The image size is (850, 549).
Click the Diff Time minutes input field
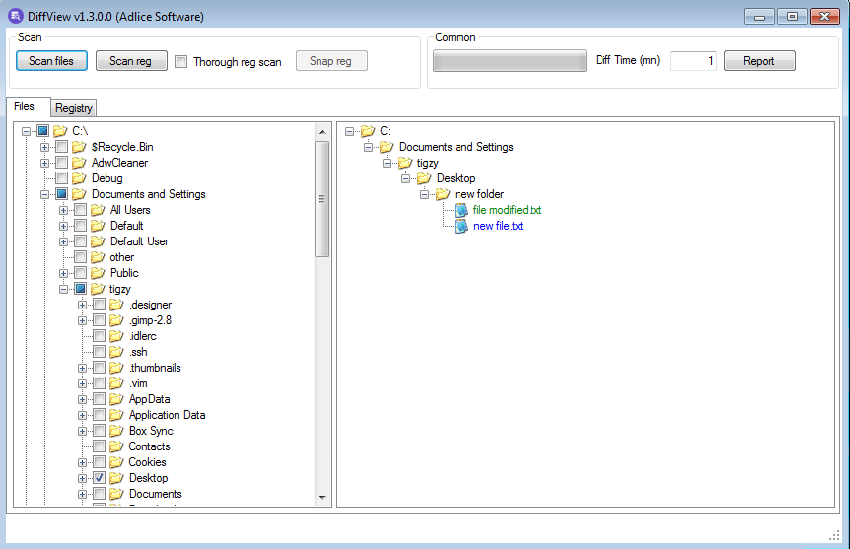[693, 61]
